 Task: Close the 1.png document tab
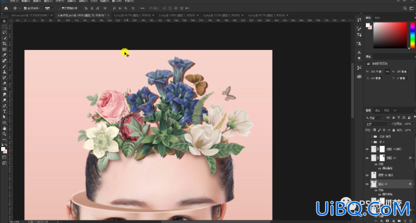coord(153,15)
